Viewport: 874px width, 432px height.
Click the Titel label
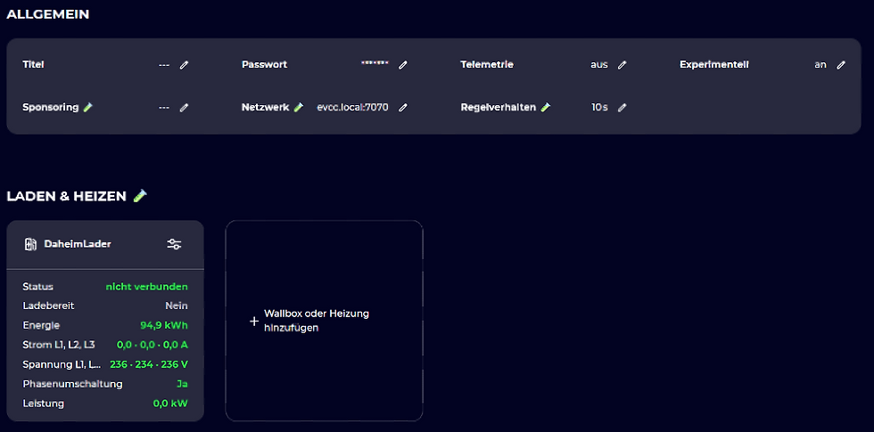tap(34, 64)
